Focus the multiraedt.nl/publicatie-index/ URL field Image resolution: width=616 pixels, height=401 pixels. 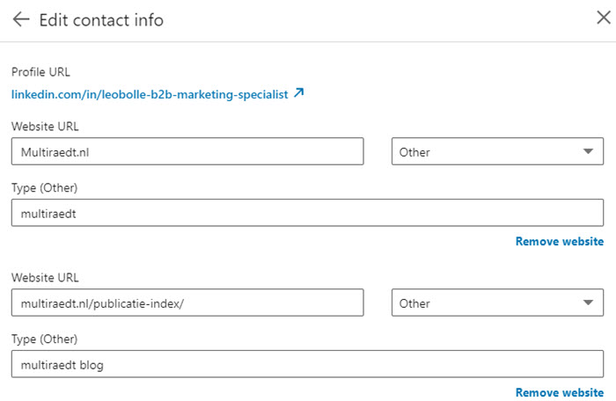tap(187, 303)
